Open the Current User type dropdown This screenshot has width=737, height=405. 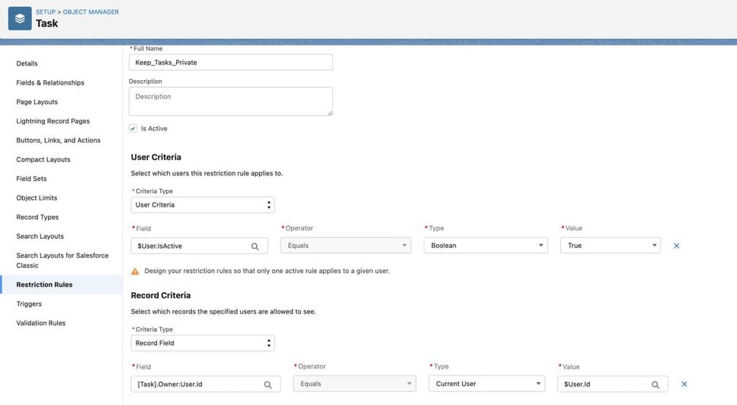click(487, 384)
